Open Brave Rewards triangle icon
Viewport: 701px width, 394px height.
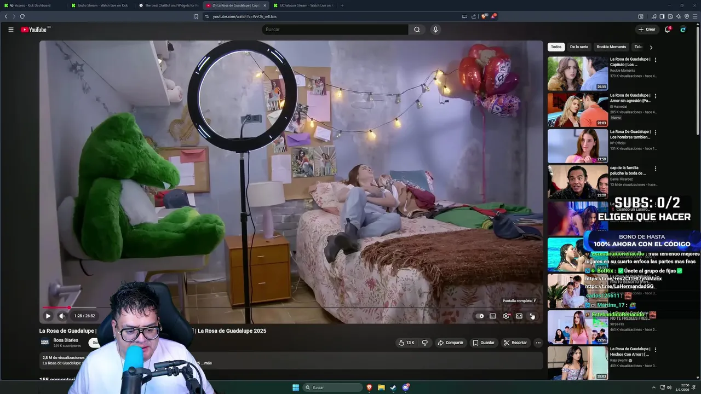(x=493, y=16)
